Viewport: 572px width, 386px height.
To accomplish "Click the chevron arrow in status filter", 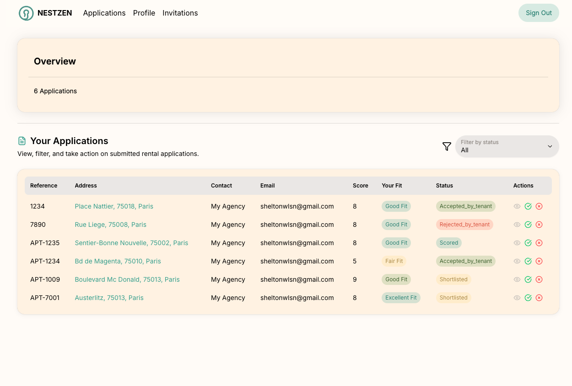I will tap(550, 146).
